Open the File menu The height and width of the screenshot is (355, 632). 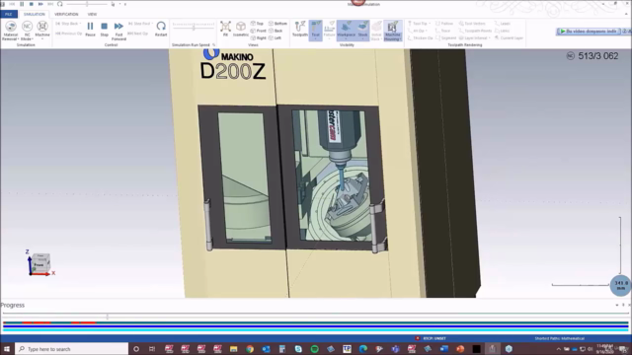[x=9, y=14]
